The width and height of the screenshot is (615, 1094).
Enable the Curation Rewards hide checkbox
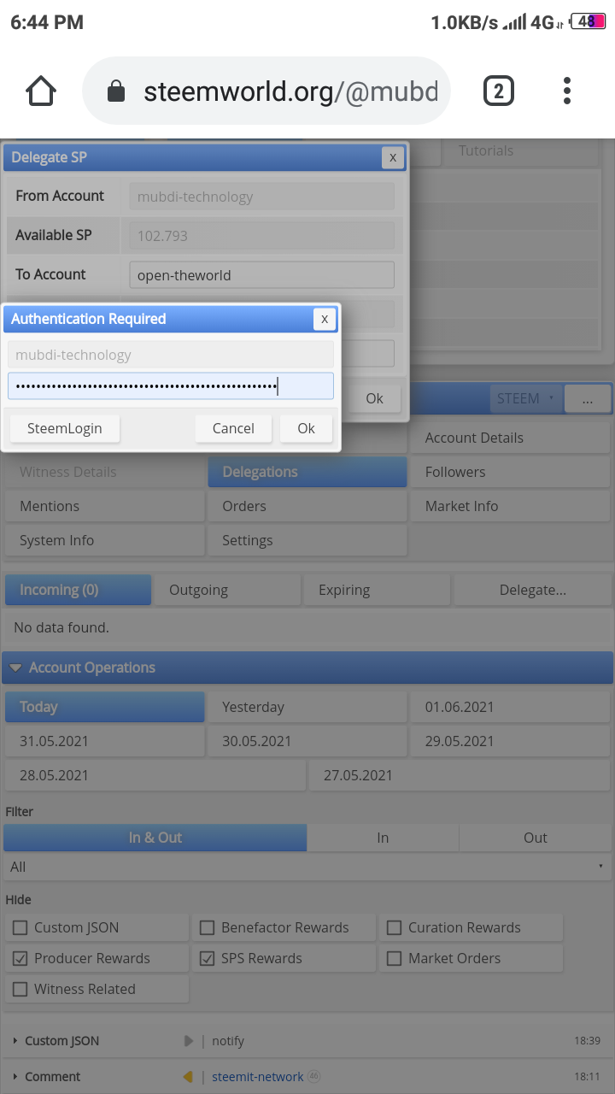pos(395,927)
